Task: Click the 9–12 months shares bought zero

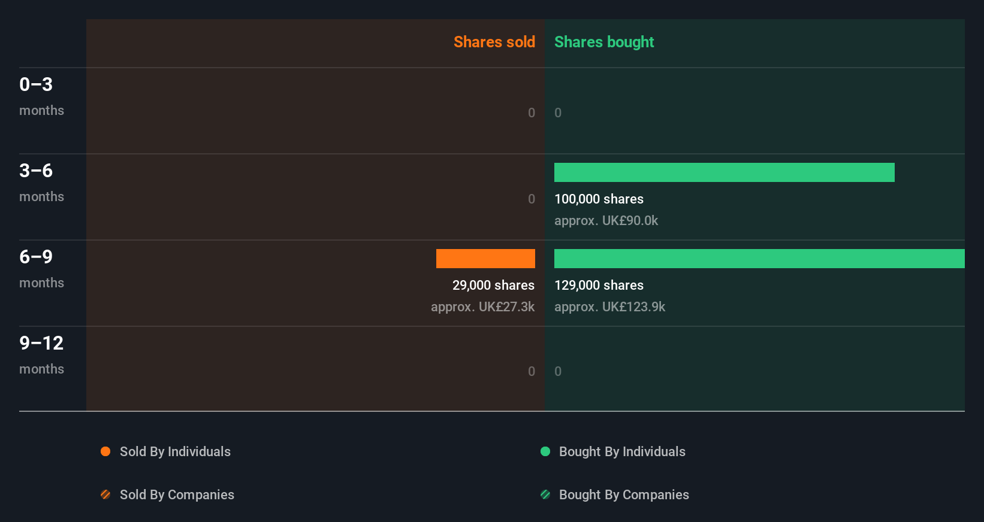Action: (558, 371)
